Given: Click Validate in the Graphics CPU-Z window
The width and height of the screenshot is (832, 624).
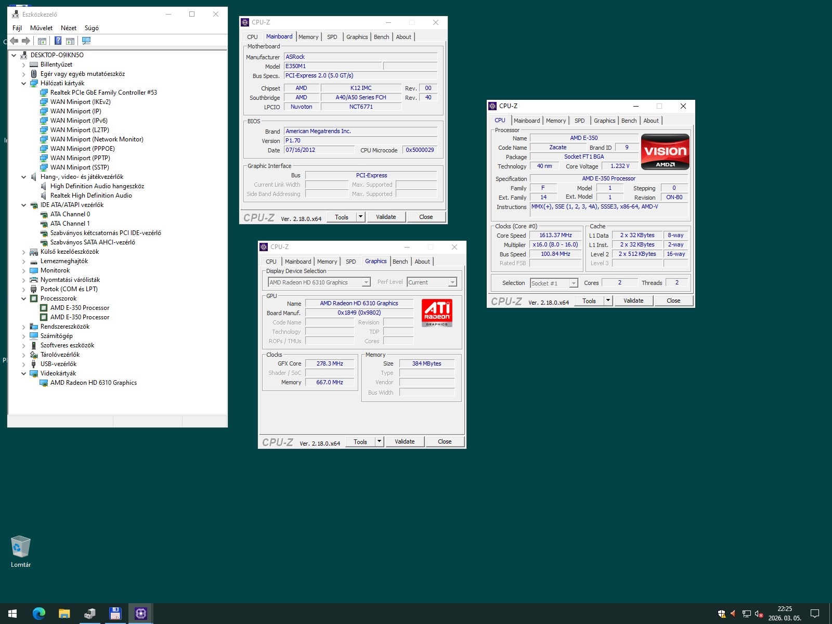Looking at the screenshot, I should (405, 441).
